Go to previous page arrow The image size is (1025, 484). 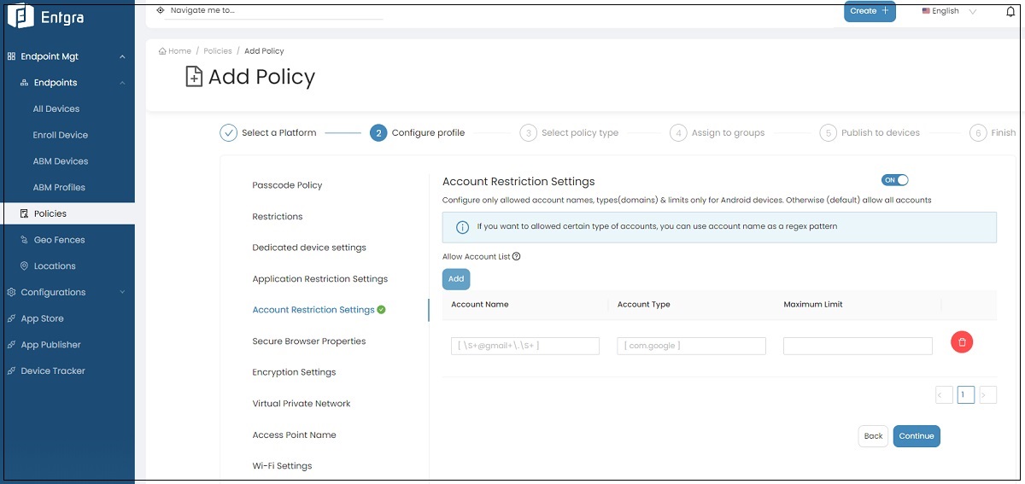coord(944,395)
